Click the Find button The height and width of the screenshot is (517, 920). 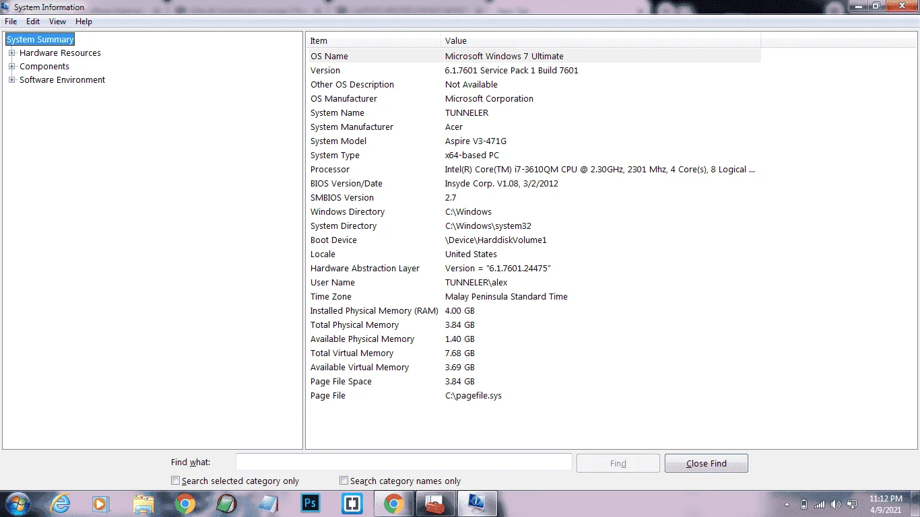pos(618,463)
